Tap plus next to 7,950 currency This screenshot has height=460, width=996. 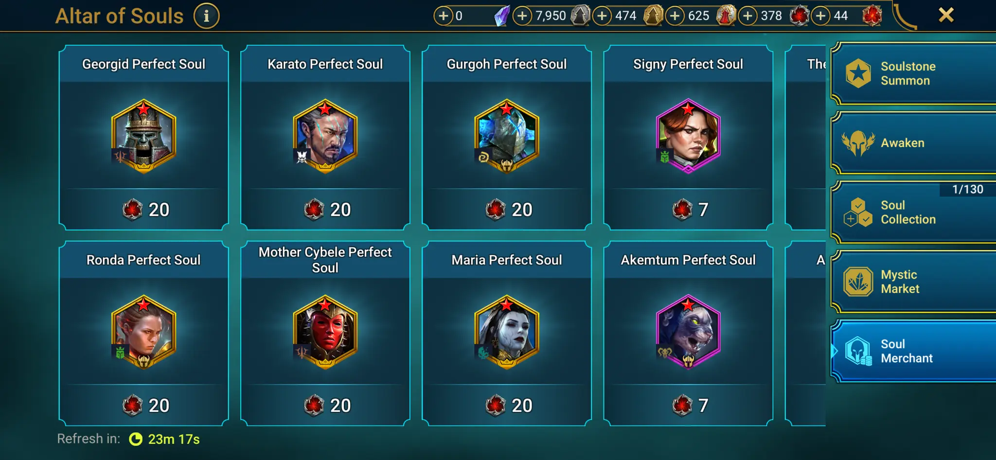pos(522,16)
